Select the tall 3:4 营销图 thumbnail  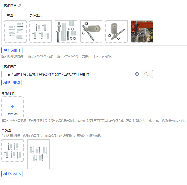click(x=39, y=154)
